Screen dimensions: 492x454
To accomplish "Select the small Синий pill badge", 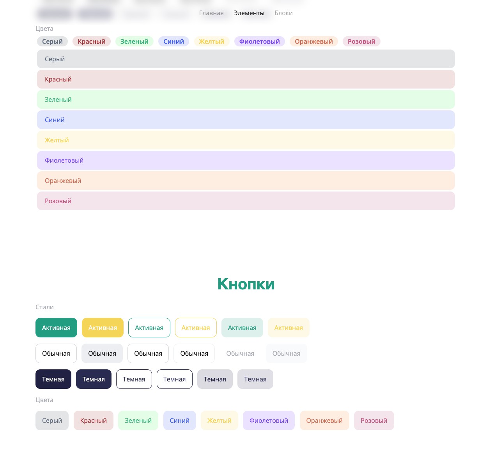I will (173, 41).
